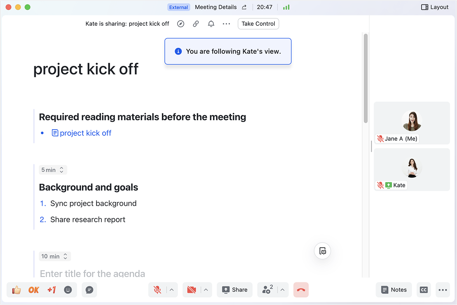The width and height of the screenshot is (457, 305).
Task: Expand camera options arrow
Action: (206, 290)
